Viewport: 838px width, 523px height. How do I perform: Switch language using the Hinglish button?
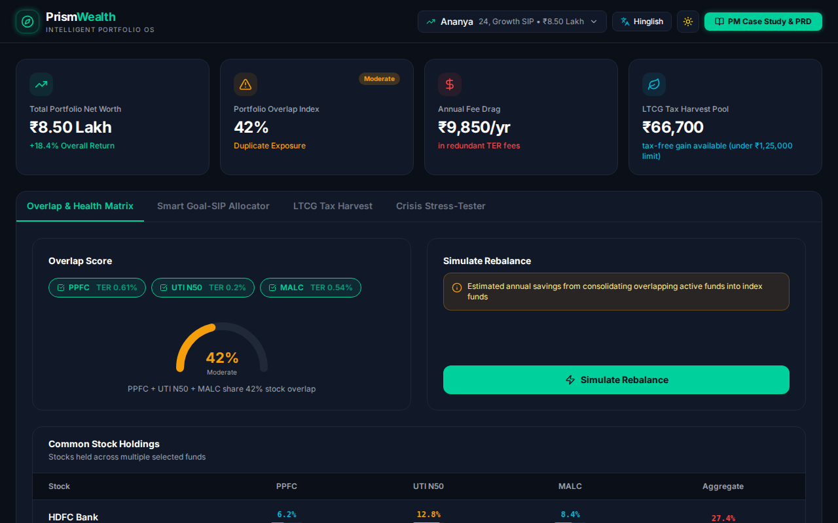(x=642, y=22)
